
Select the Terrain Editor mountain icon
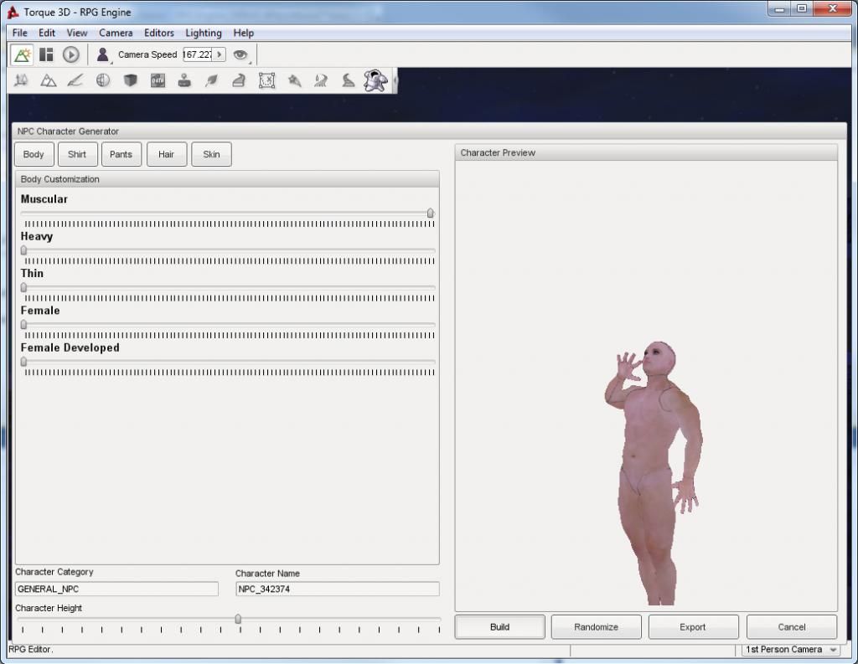point(49,80)
